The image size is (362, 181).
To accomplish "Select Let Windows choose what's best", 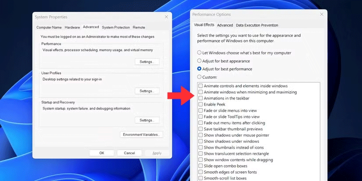I will 244,53.
